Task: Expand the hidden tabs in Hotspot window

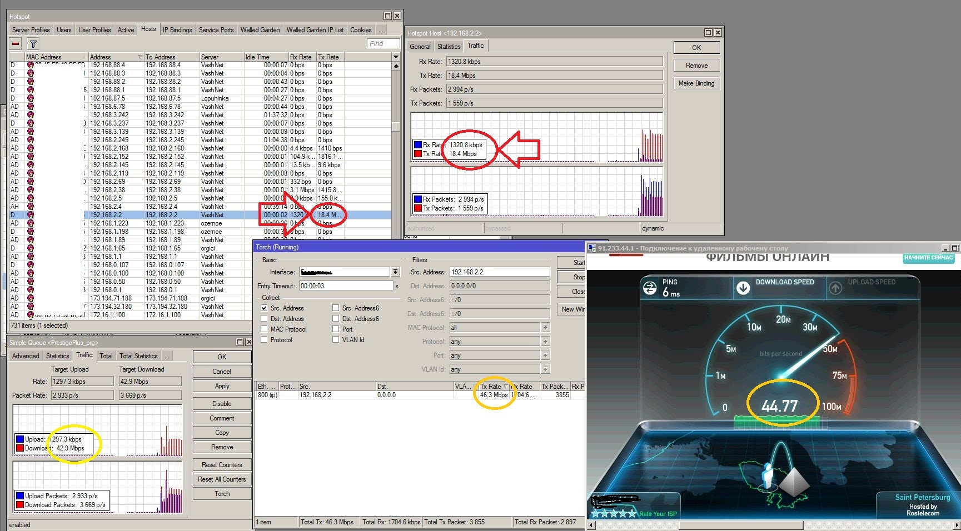Action: [x=381, y=30]
